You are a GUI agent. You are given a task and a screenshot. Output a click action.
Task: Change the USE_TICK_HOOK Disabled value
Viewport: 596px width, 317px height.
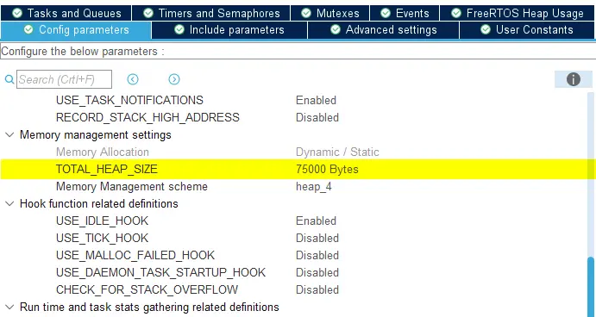(x=317, y=238)
